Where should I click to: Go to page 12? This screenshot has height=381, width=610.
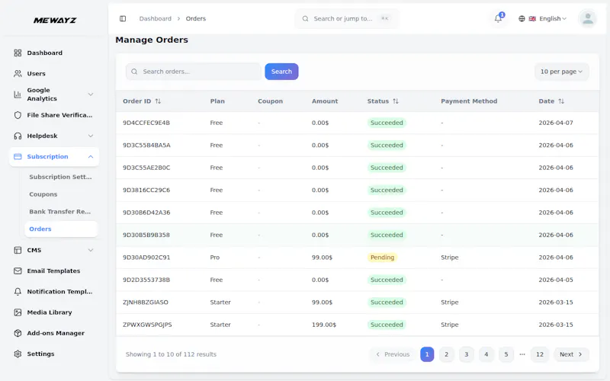point(540,354)
